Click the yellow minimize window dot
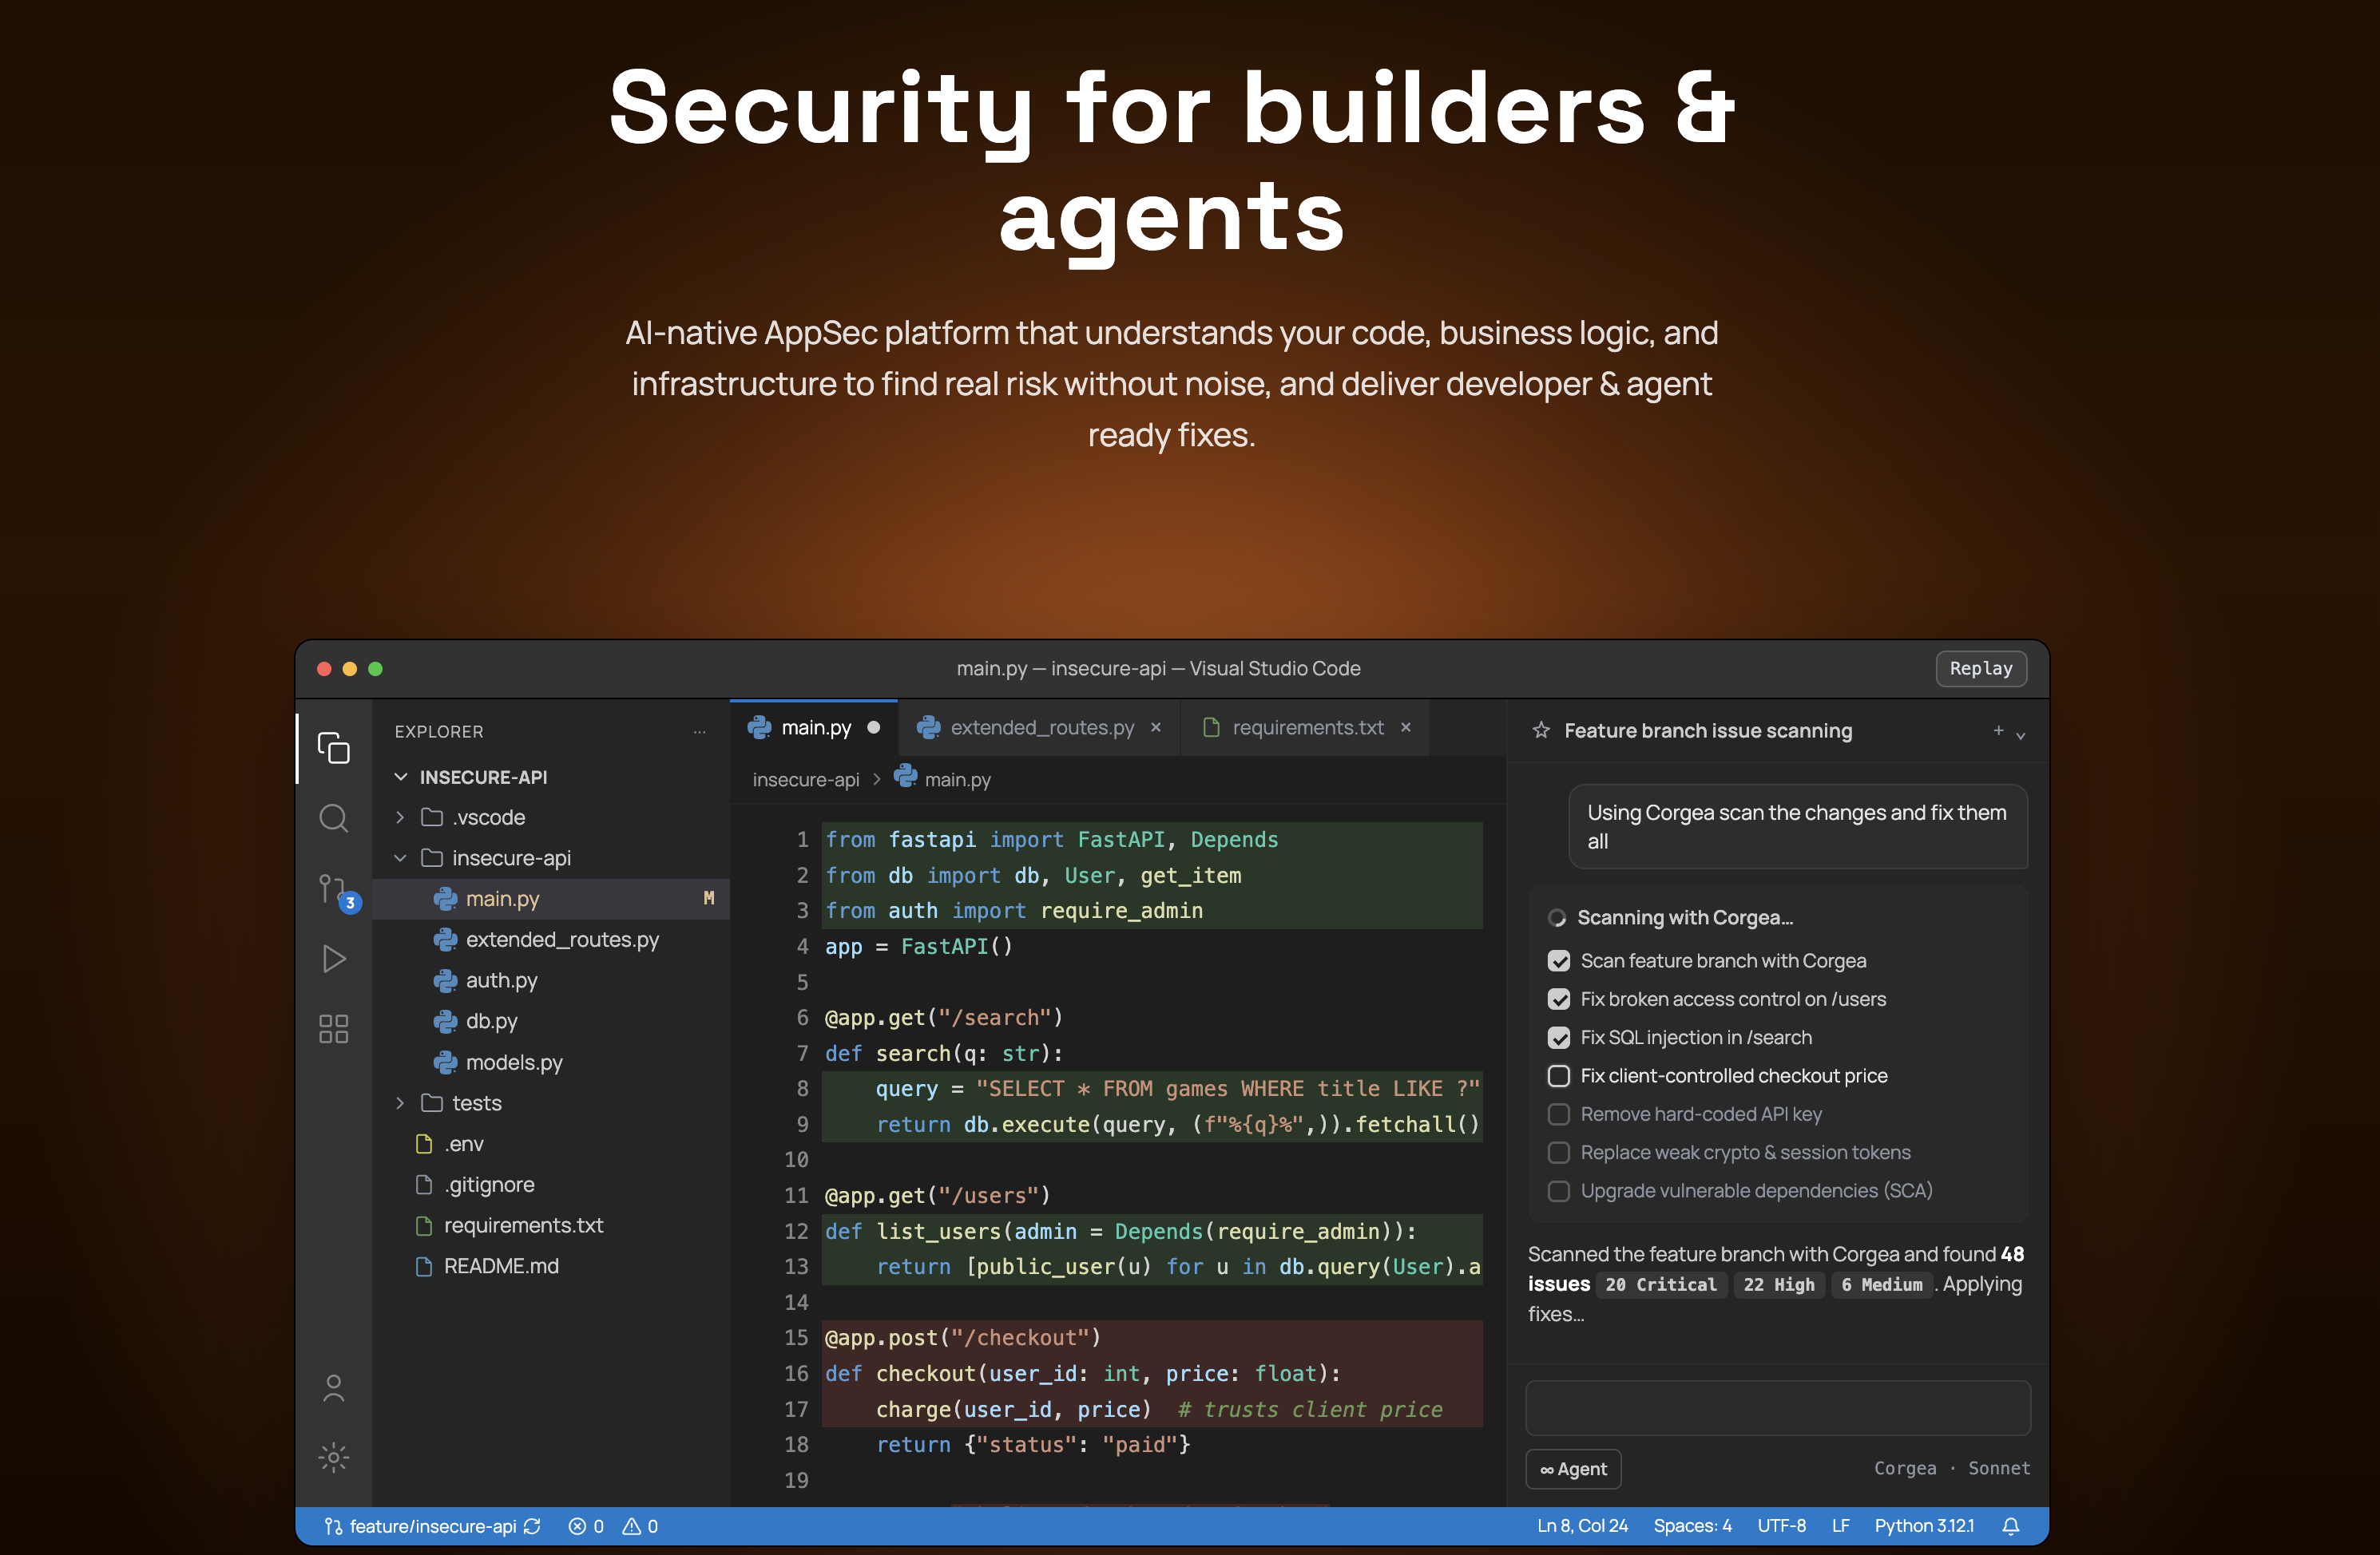2380x1555 pixels. tap(350, 669)
